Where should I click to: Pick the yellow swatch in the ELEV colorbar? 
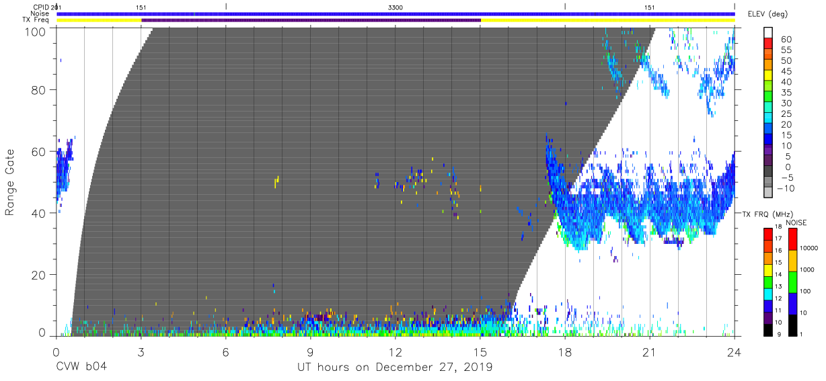click(768, 75)
